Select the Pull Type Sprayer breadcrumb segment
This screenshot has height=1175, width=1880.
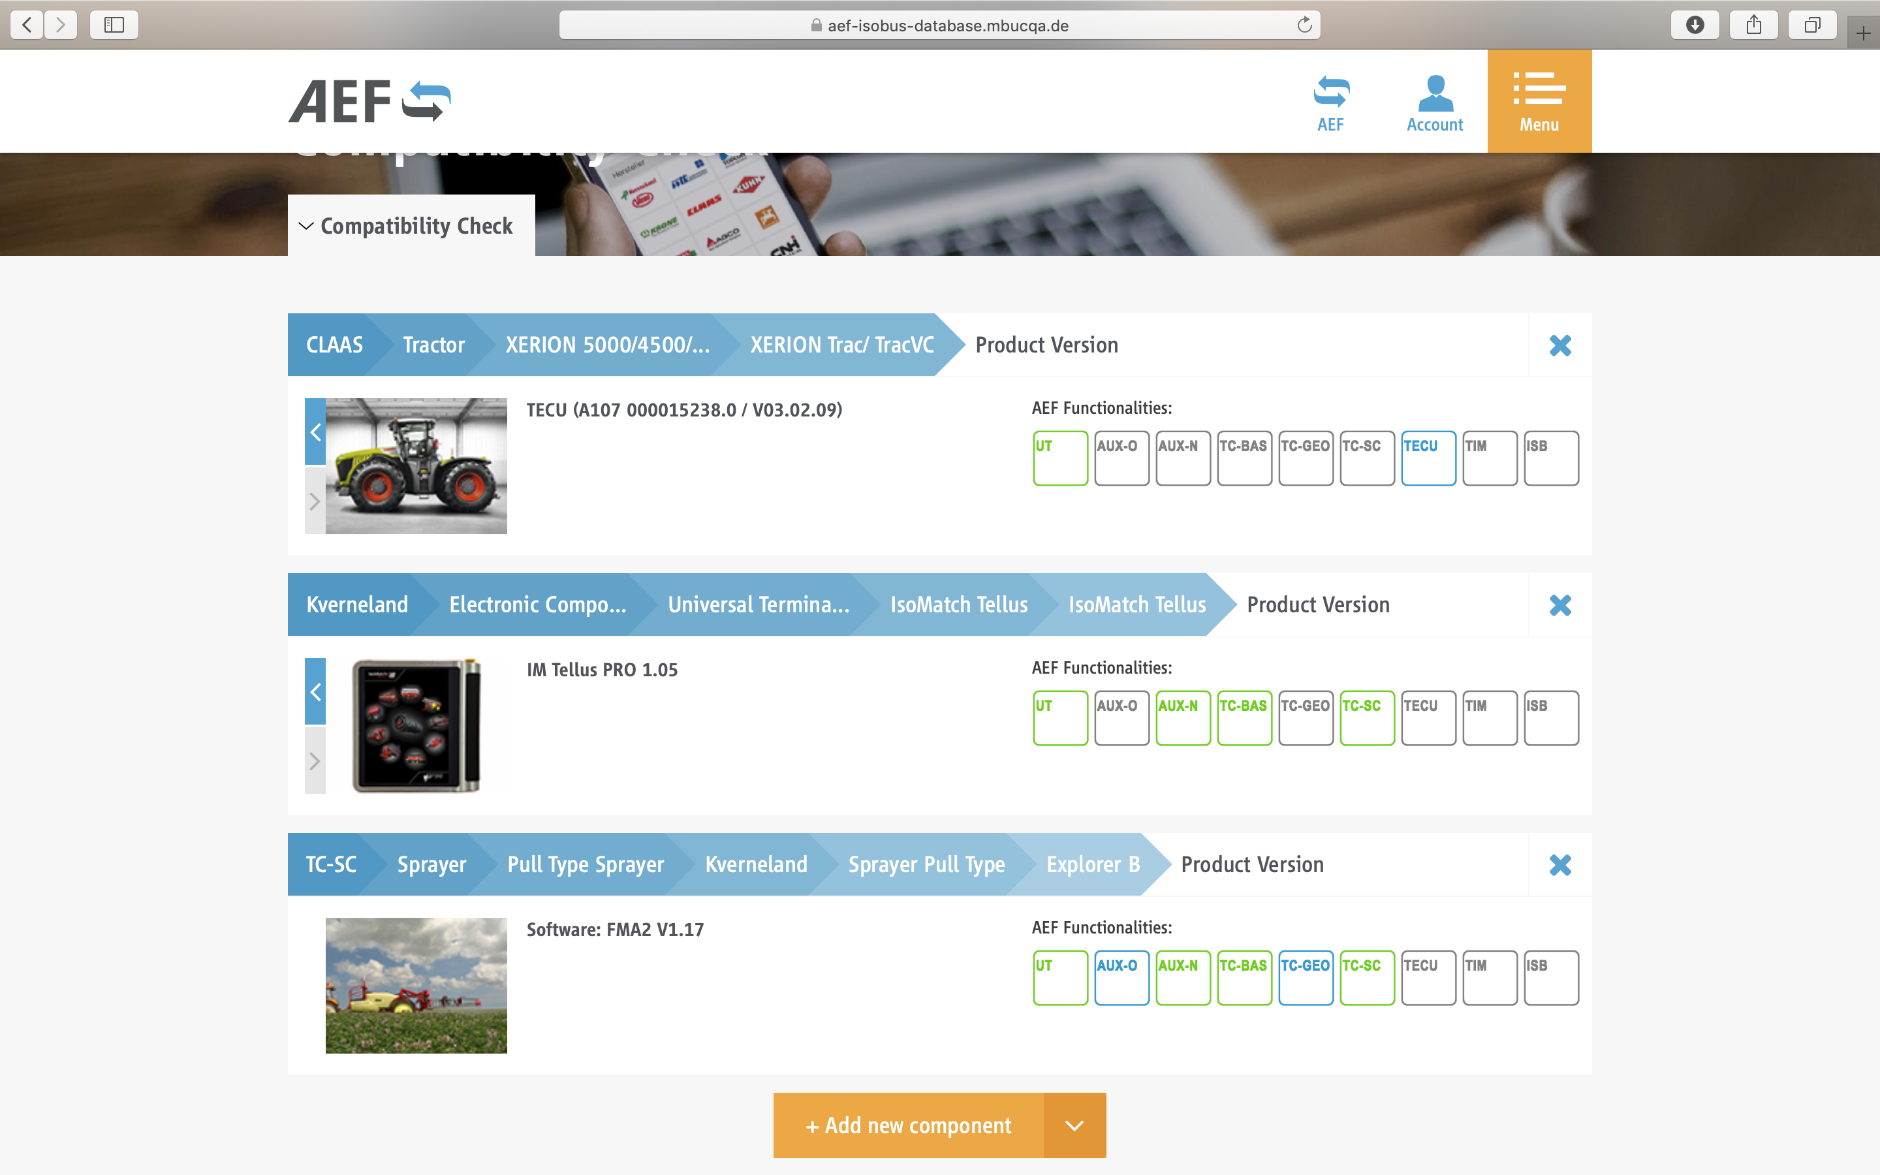click(x=586, y=864)
